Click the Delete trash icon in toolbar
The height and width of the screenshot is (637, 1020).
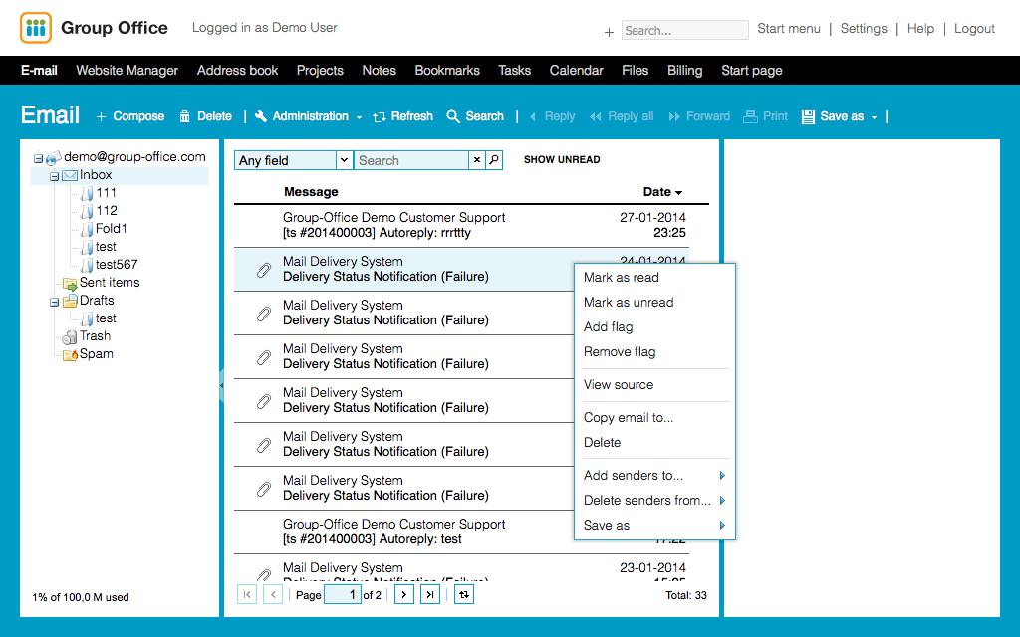point(184,116)
